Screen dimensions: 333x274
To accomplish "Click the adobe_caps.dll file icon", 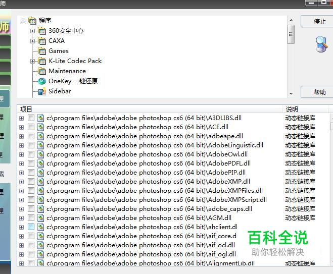I will tap(40, 209).
